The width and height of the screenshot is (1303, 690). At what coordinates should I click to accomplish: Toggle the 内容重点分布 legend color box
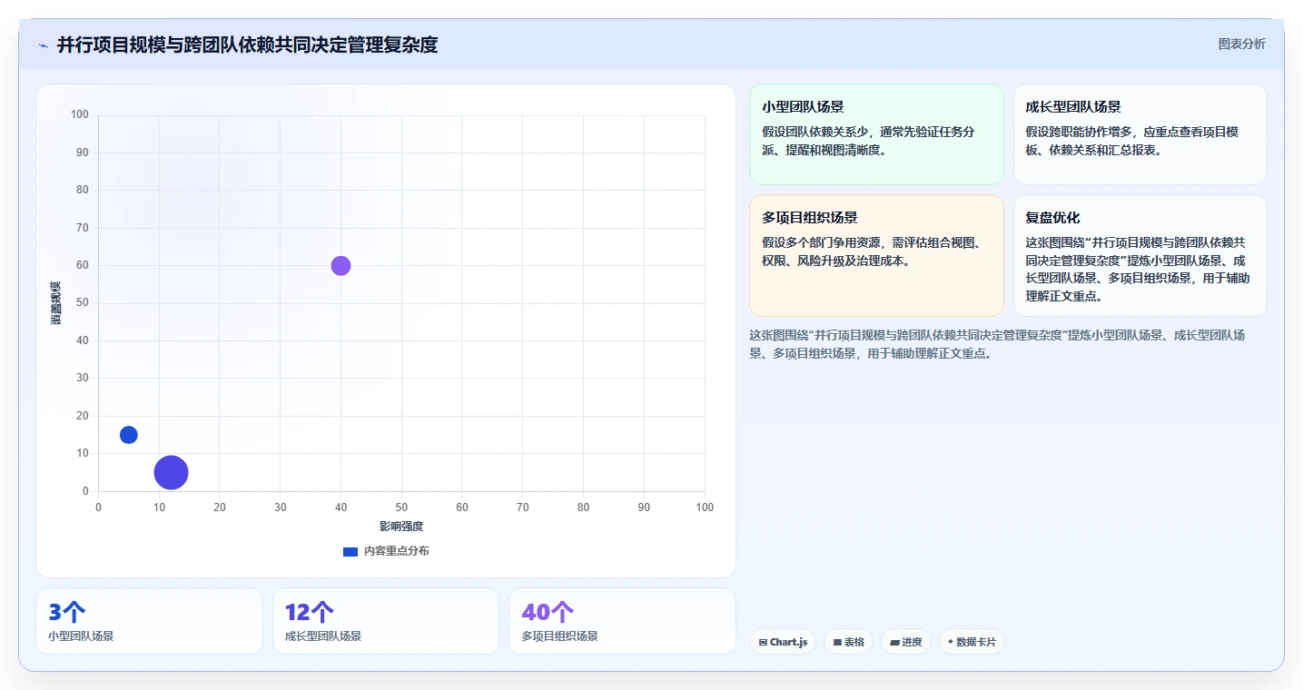pos(350,551)
